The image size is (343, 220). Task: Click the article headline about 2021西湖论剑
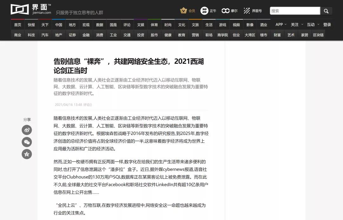pos(129,66)
